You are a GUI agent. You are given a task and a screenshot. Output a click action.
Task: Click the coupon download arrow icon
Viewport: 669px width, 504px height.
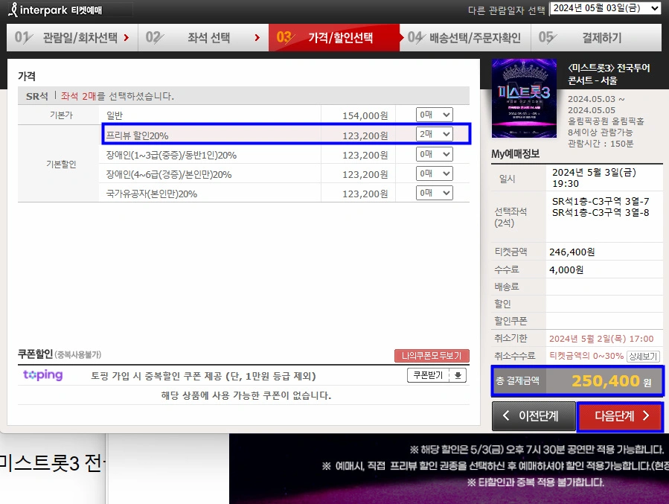(458, 375)
